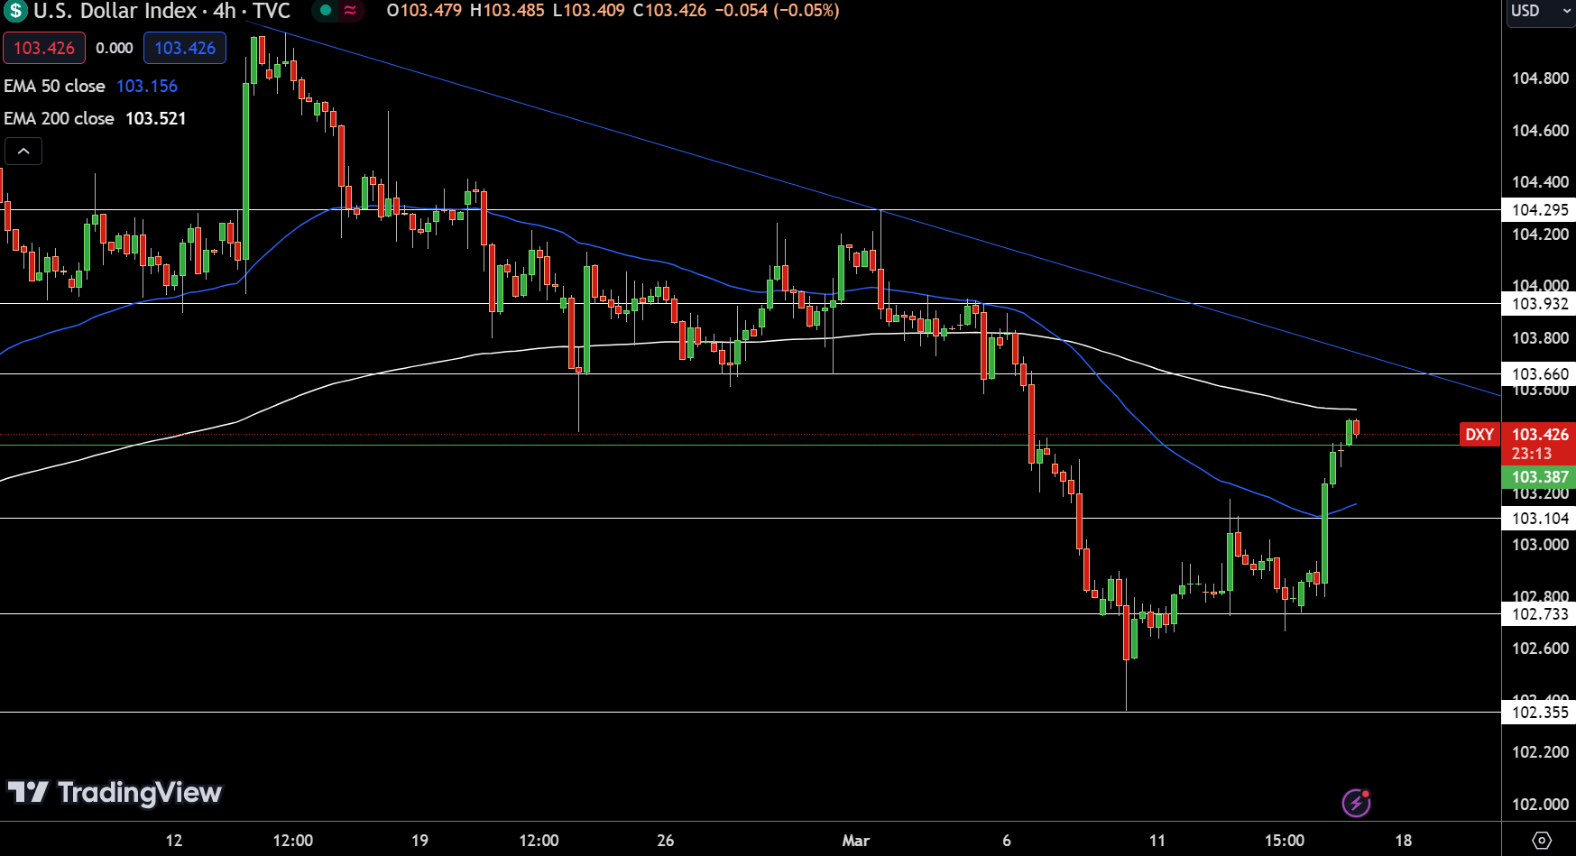Click the DXY price label on the right axis
Viewport: 1576px width, 856px height.
1479,434
